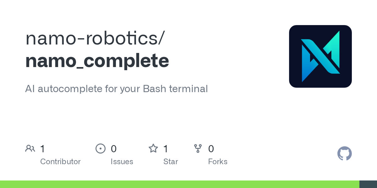Click the Issues label
This screenshot has width=377, height=188.
122,162
